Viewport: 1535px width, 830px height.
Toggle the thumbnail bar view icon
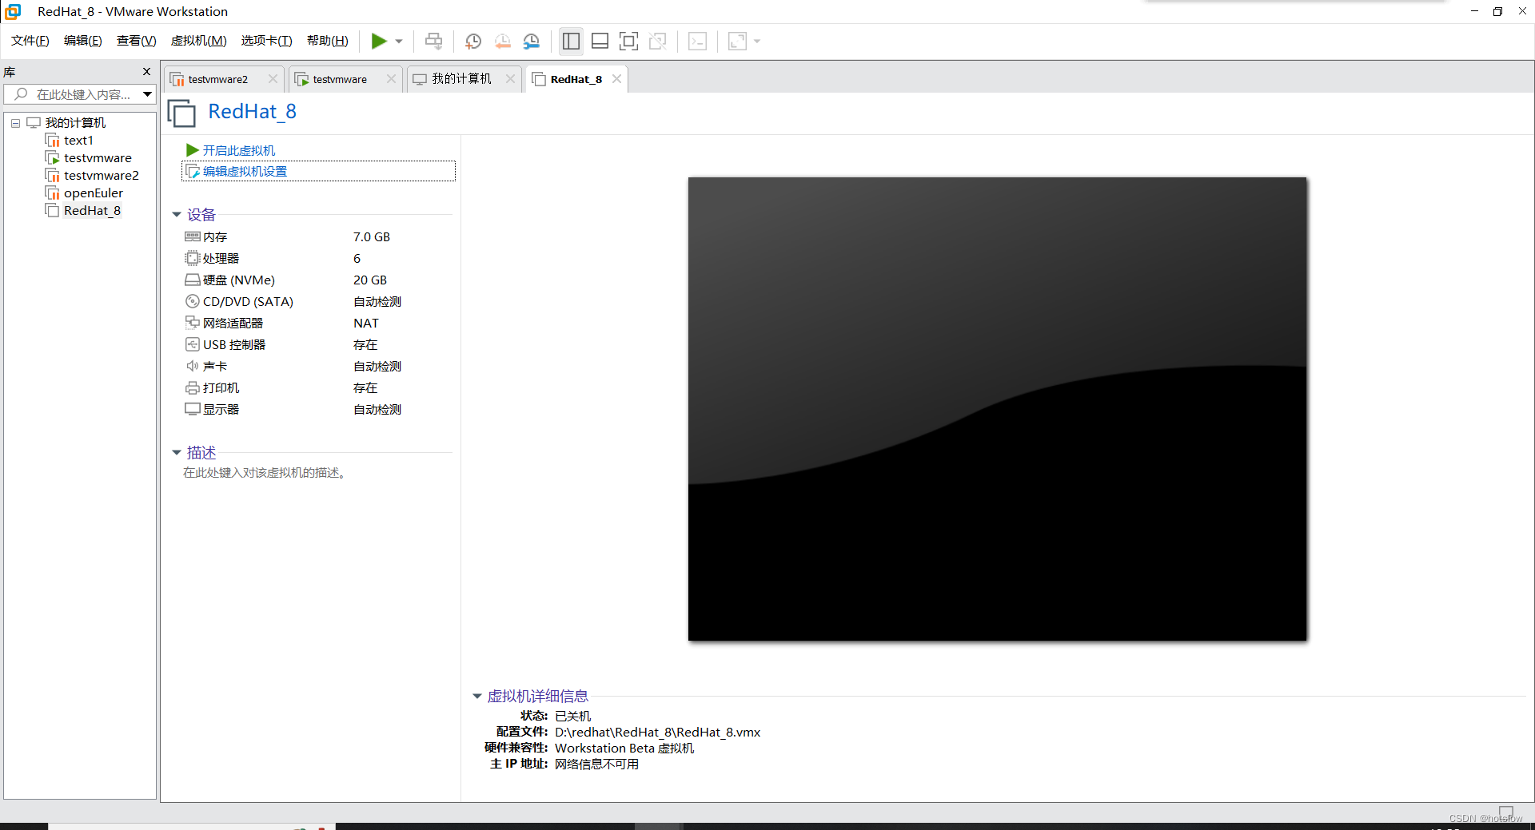(600, 41)
